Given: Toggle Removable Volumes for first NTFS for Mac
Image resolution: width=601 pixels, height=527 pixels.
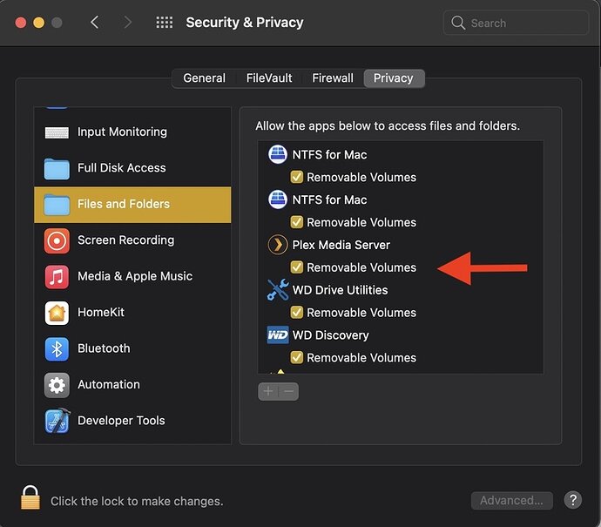Looking at the screenshot, I should [x=297, y=177].
